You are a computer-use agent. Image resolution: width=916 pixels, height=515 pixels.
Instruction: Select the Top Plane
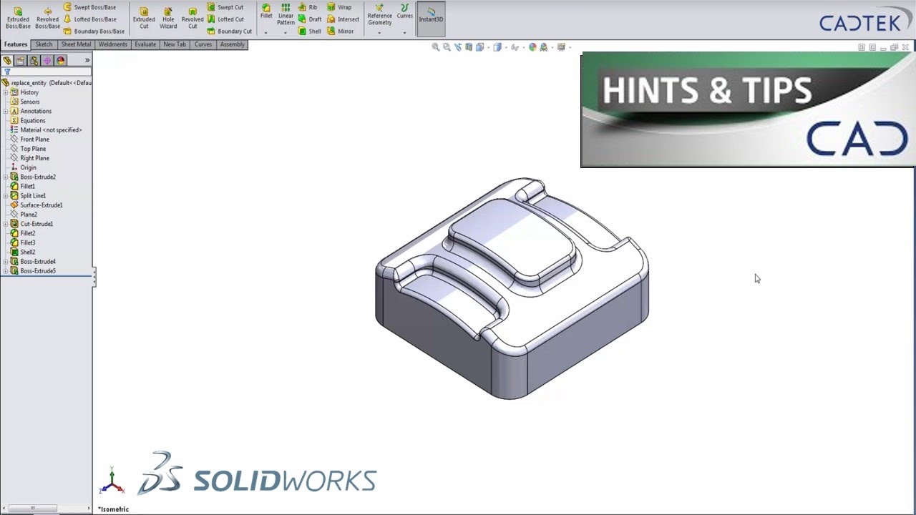click(x=28, y=149)
